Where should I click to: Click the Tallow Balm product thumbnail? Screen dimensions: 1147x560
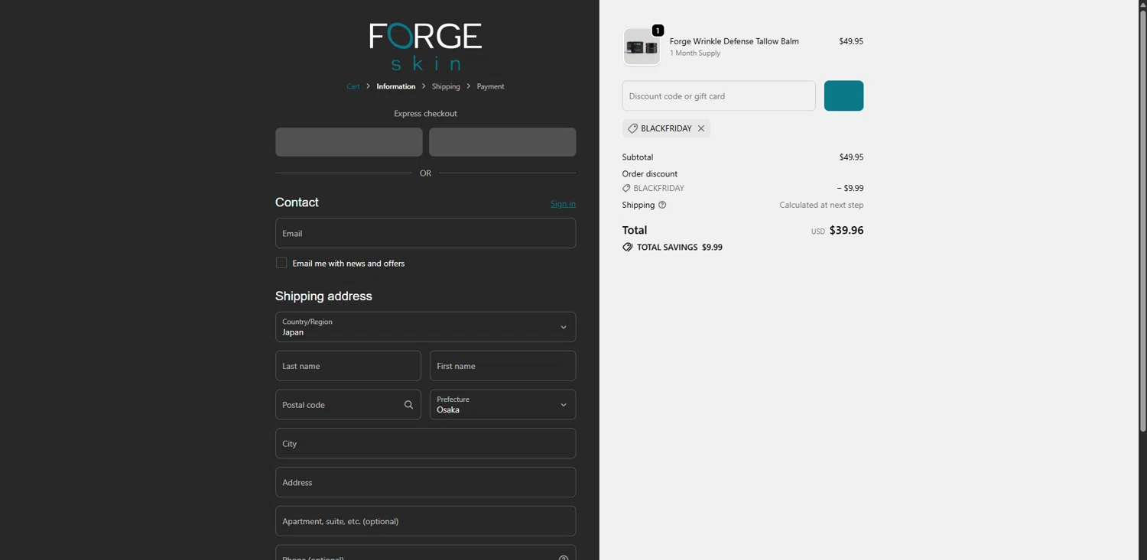coord(642,47)
